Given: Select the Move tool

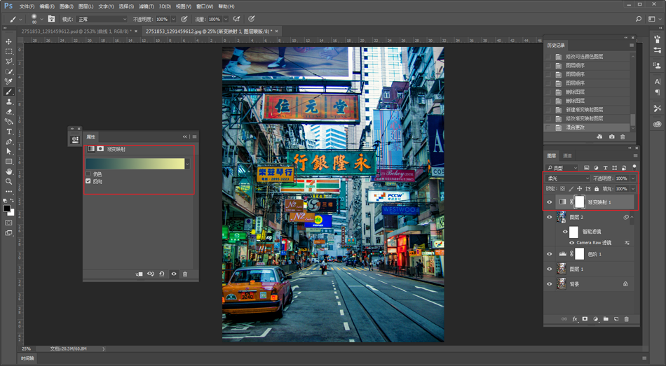Looking at the screenshot, I should point(8,41).
